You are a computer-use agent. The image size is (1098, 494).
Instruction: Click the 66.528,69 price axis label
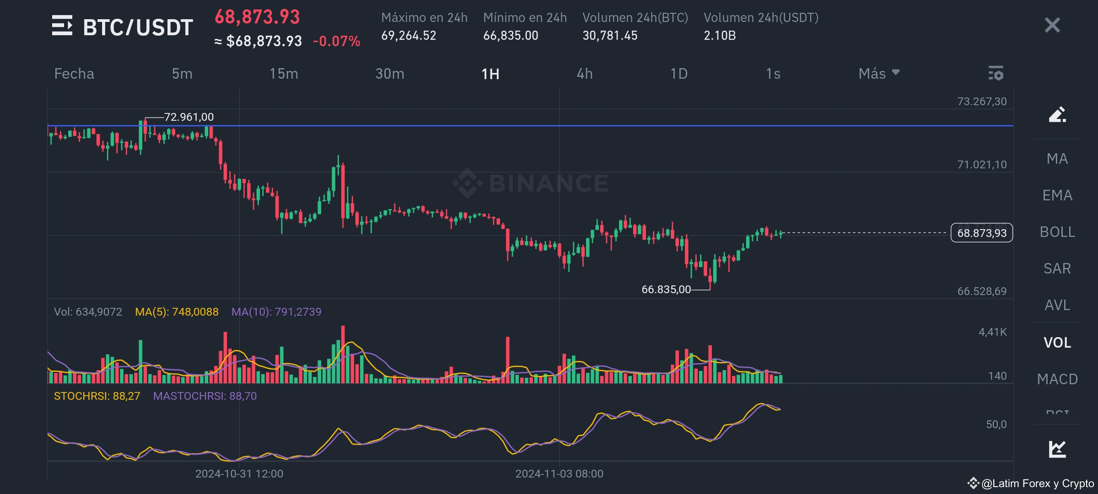coord(982,291)
